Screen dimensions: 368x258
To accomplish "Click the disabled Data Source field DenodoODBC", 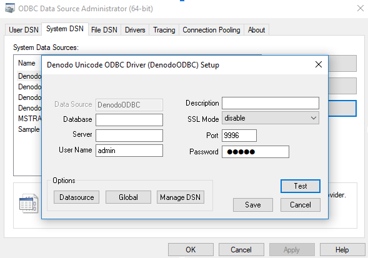I will point(129,105).
